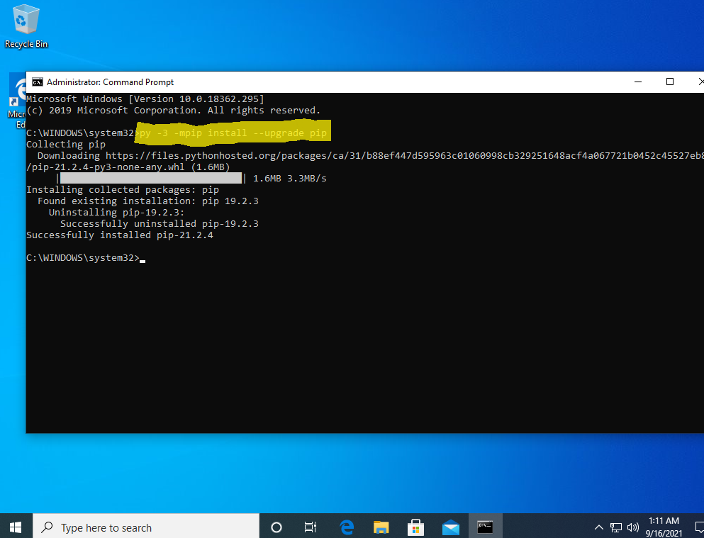
Task: Select the Command Prompt taskbar button
Action: (486, 527)
